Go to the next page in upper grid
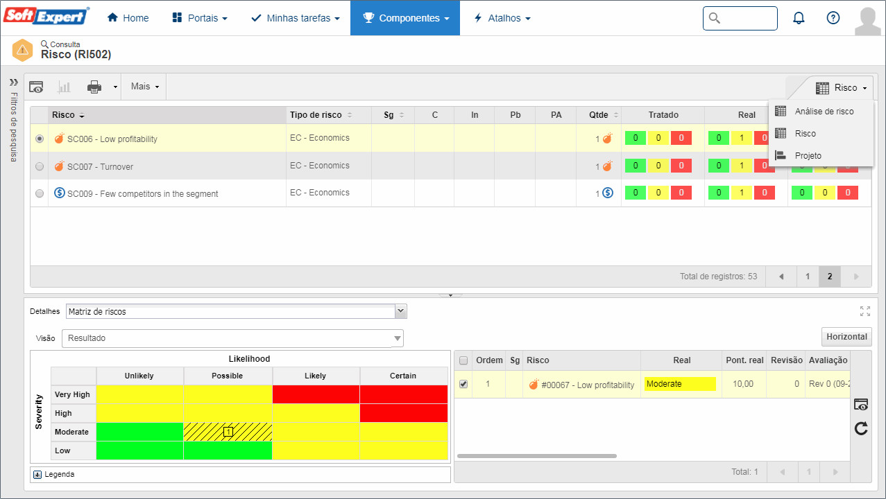This screenshot has height=499, width=886. 856,277
